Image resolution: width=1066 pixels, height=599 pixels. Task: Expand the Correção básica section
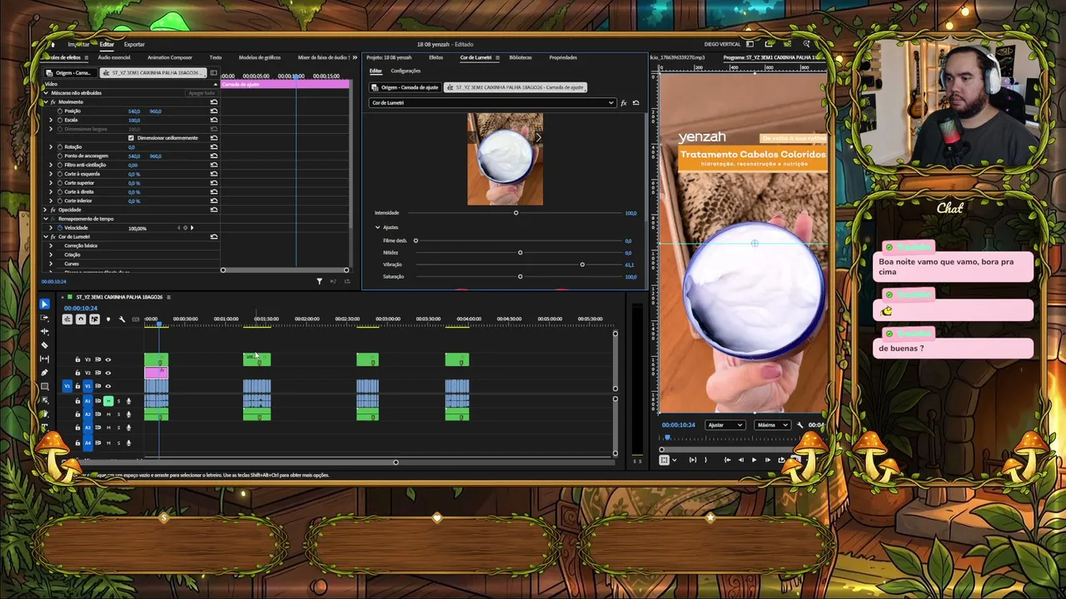tap(51, 245)
